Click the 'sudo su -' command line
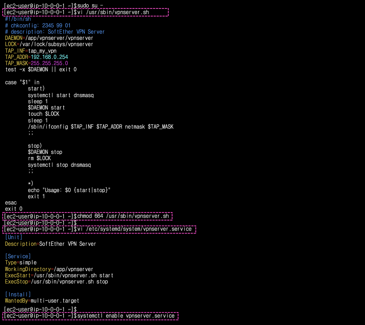The height and width of the screenshot is (325, 365). click(53, 5)
